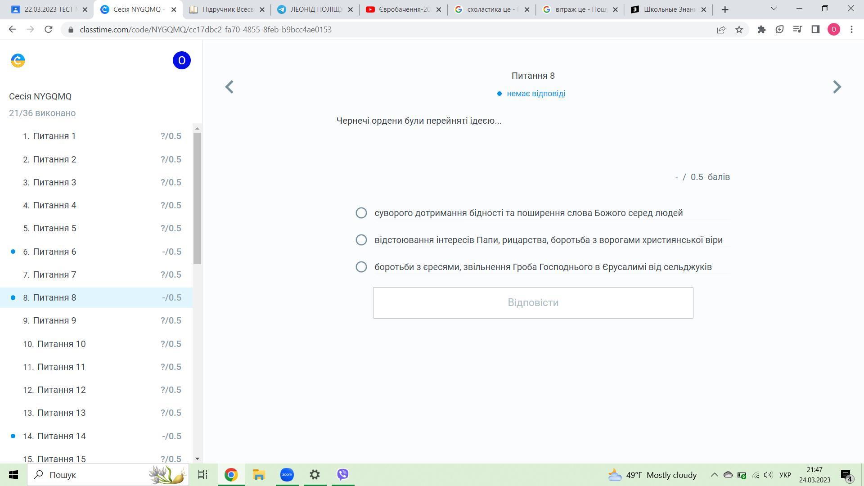Expand the tab search dropdown arrow
The width and height of the screenshot is (864, 486).
click(774, 9)
